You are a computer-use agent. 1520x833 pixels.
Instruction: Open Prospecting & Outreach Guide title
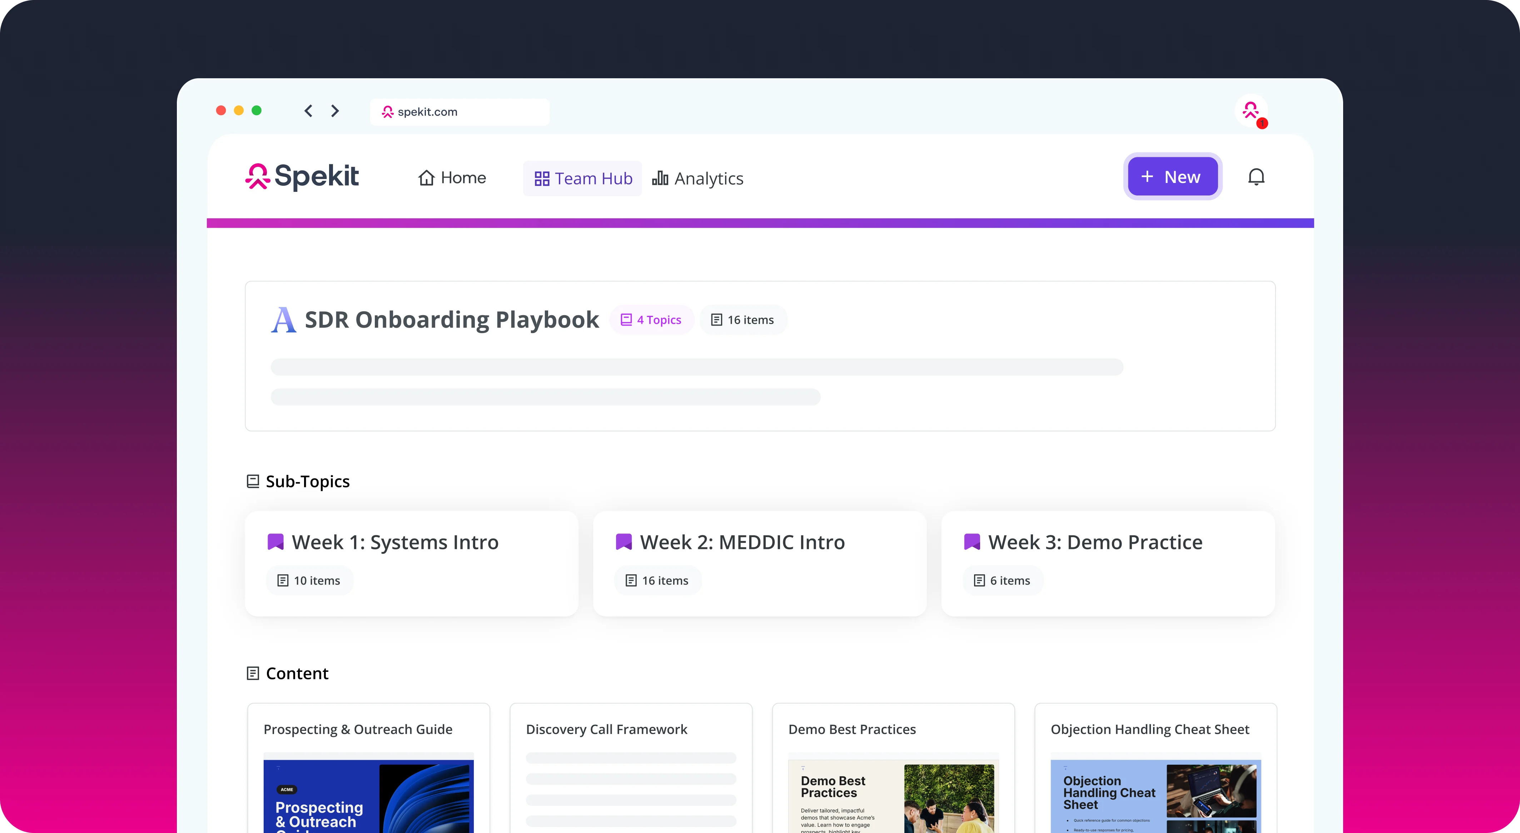click(x=358, y=729)
